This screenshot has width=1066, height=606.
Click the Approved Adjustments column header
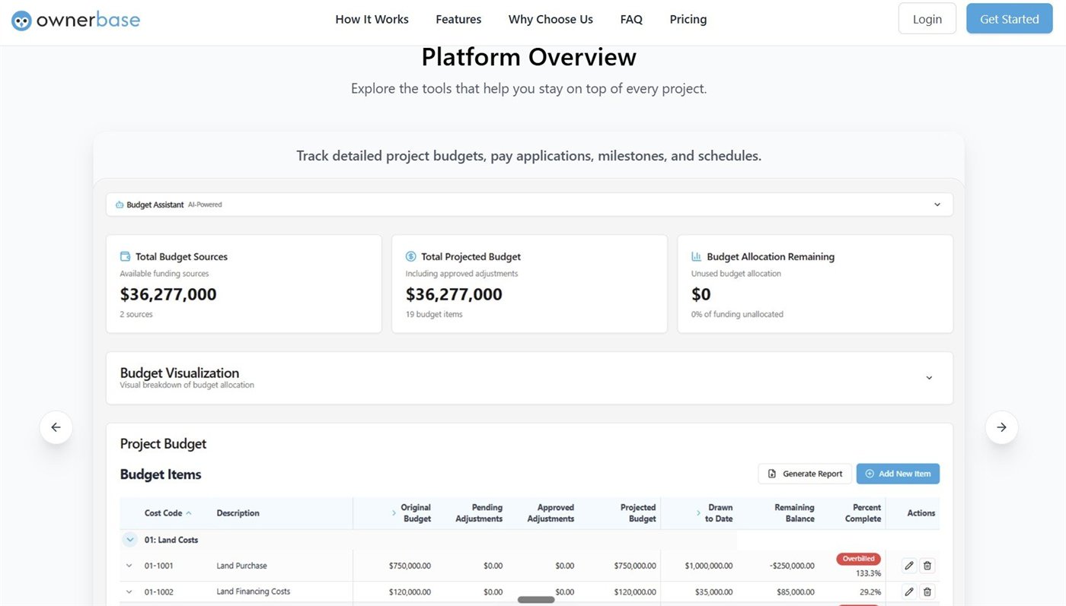click(551, 513)
